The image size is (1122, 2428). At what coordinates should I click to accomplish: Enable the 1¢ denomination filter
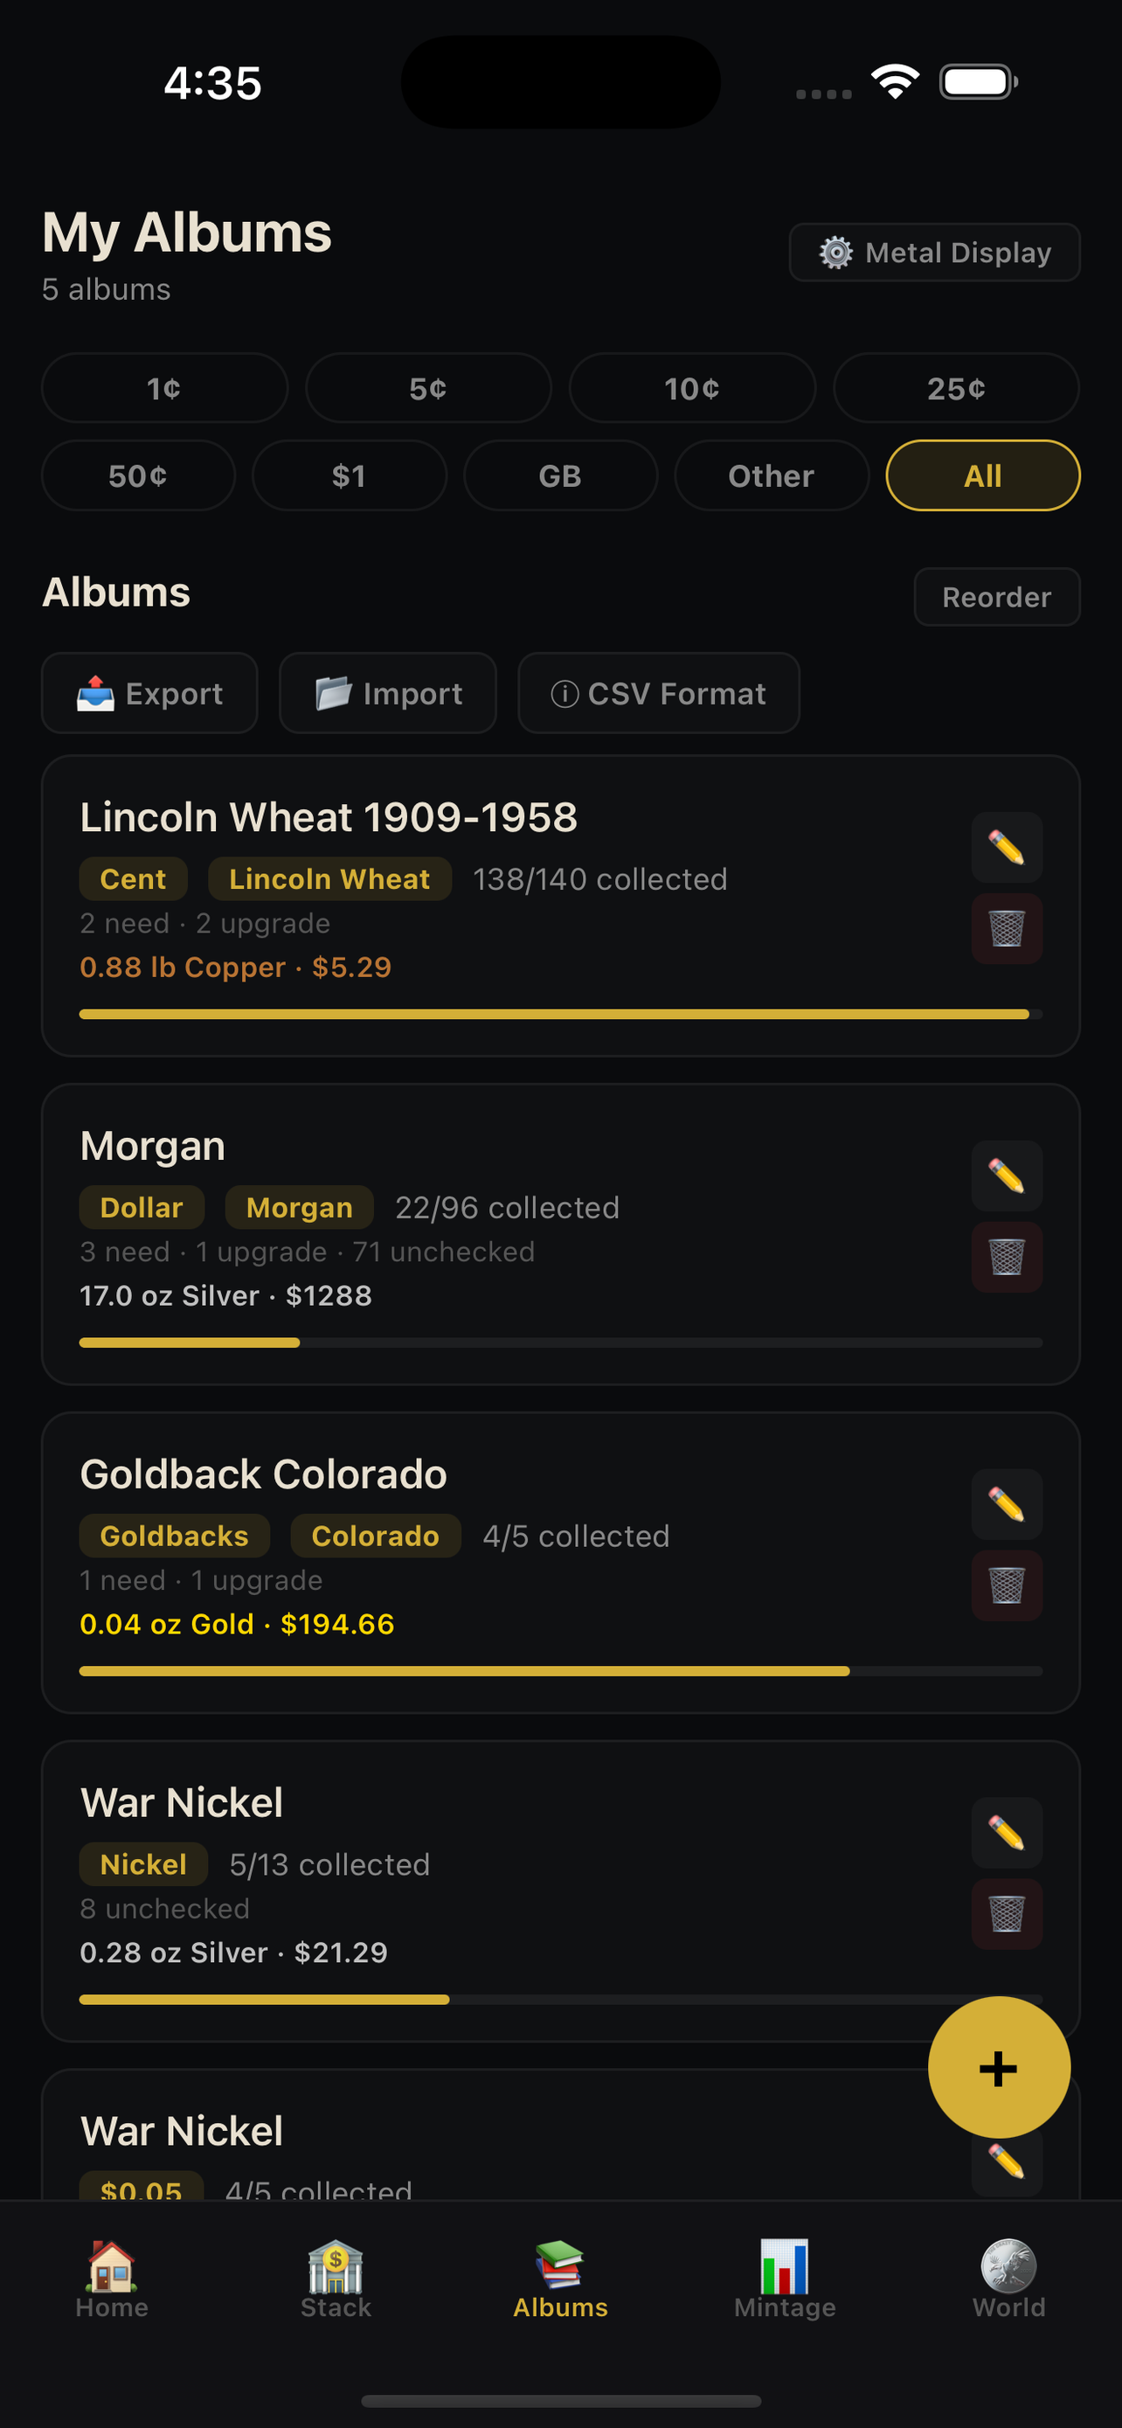click(164, 387)
